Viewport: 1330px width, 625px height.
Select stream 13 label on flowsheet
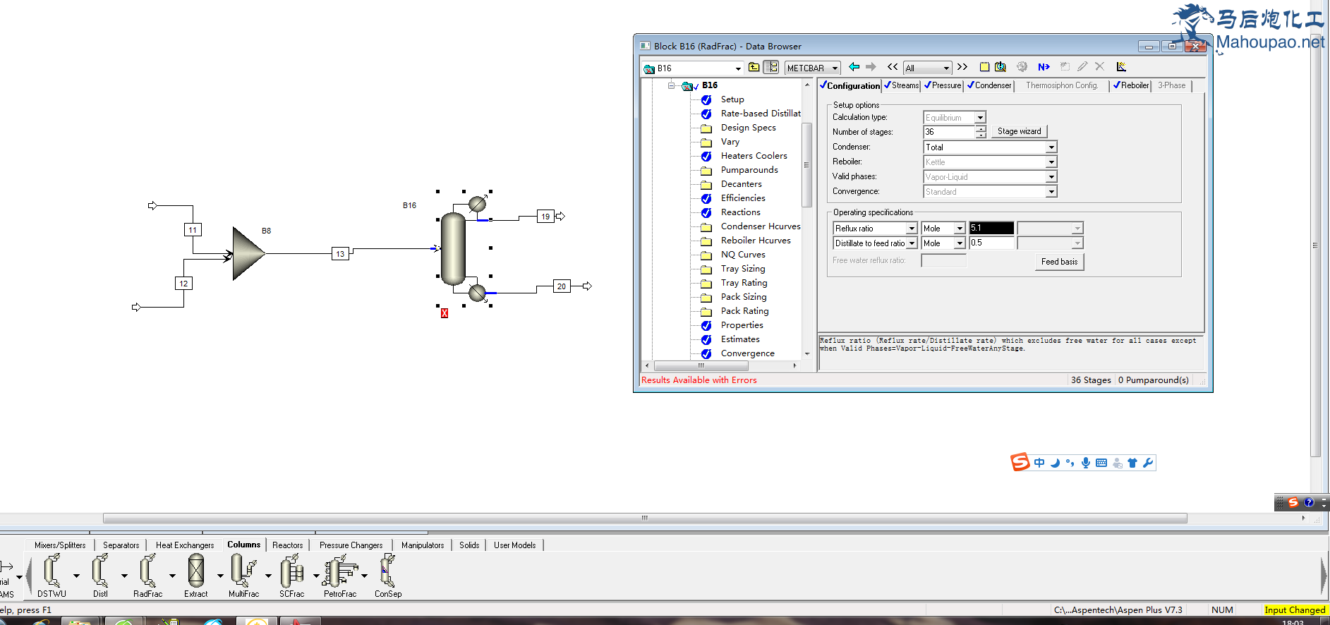340,254
